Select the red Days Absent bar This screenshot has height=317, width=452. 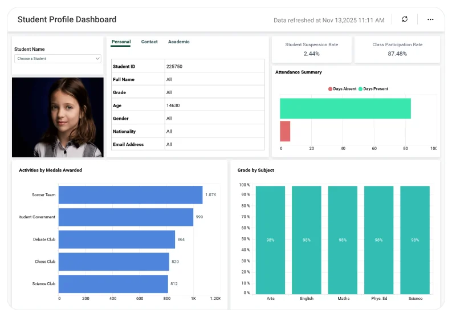click(x=285, y=131)
